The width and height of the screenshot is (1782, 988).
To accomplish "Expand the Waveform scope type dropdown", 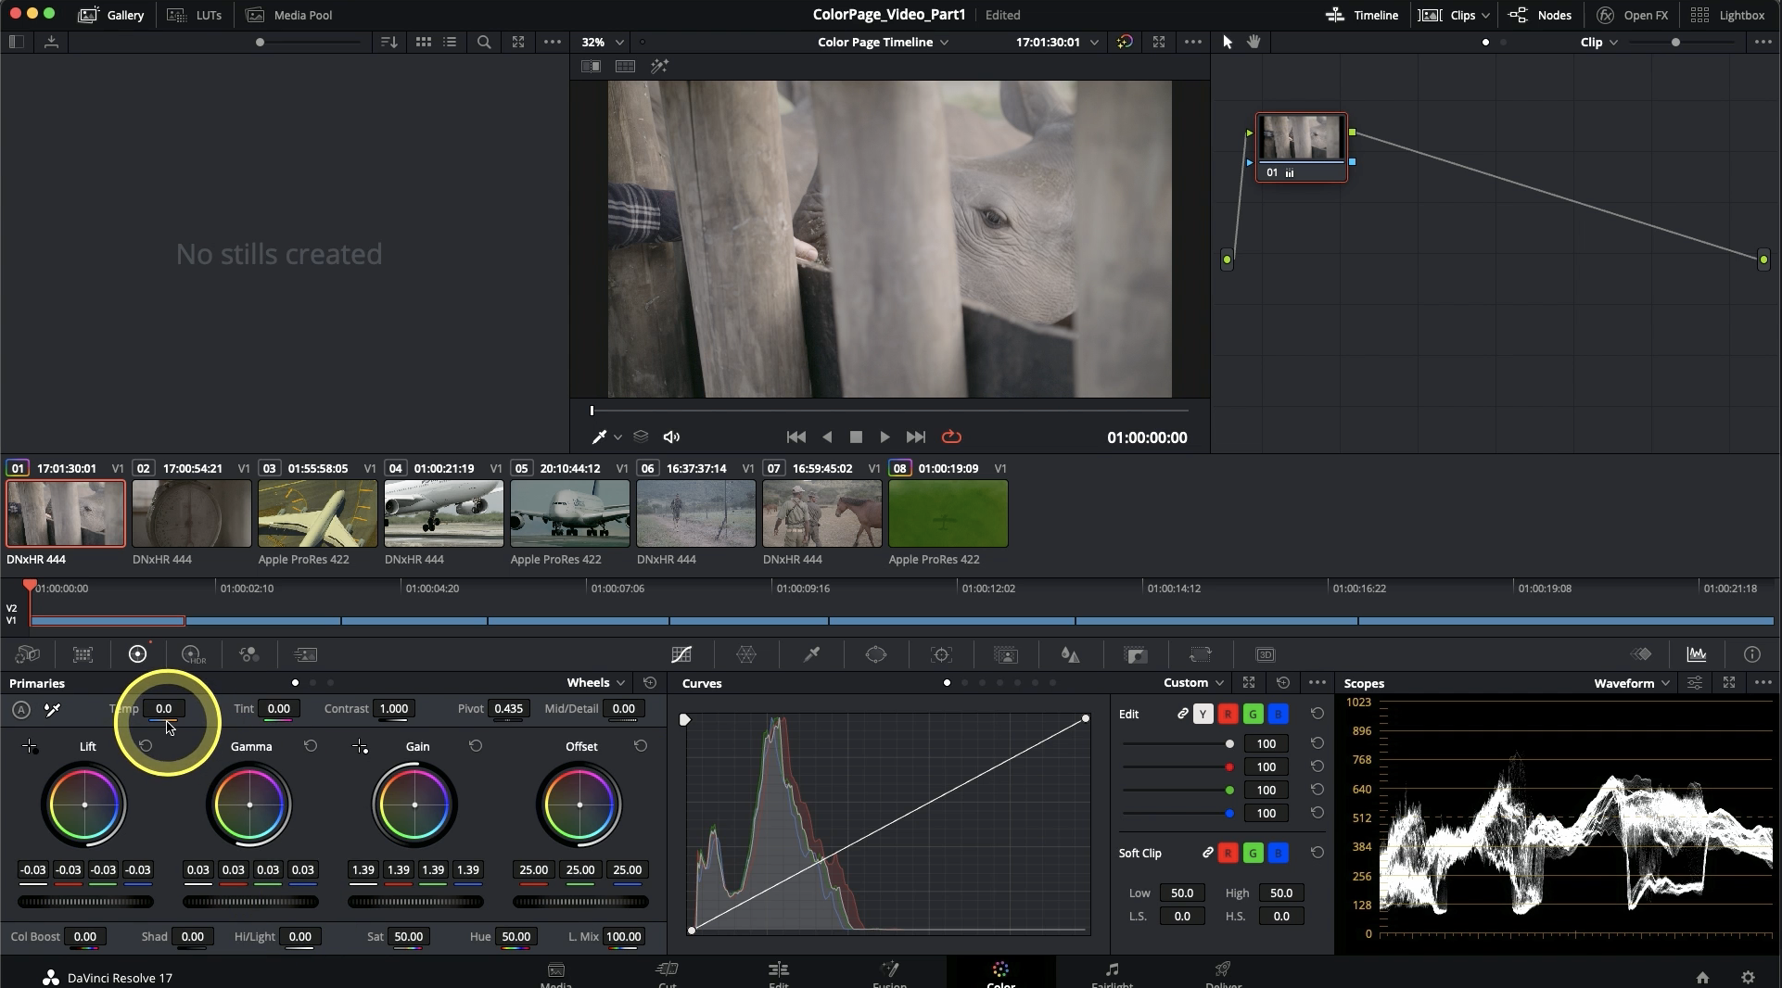I will click(x=1631, y=683).
